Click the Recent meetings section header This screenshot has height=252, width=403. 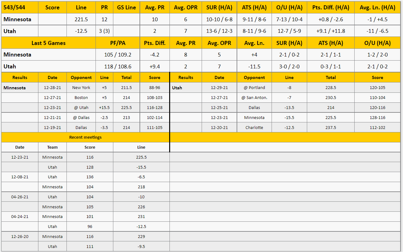click(x=86, y=137)
